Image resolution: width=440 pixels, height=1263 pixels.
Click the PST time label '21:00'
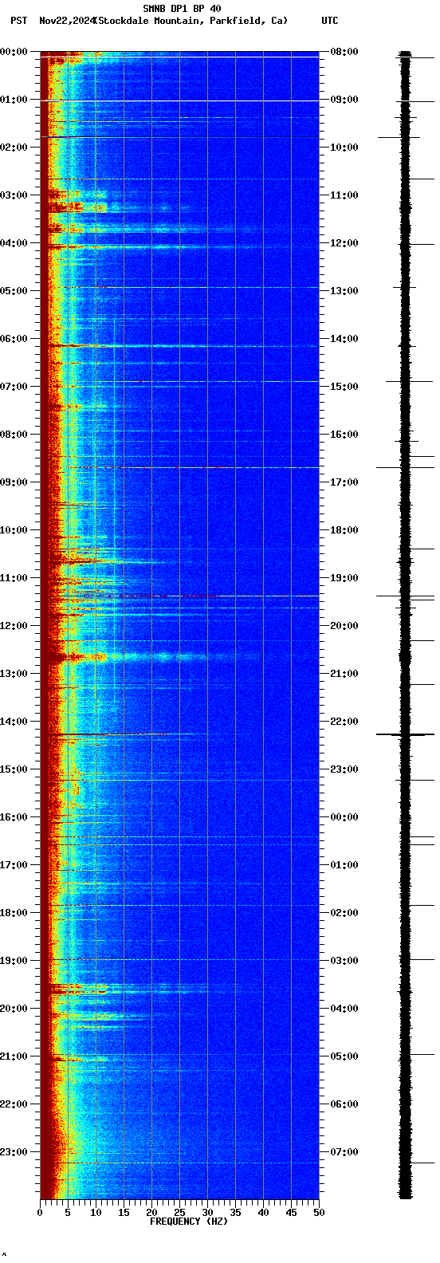coord(14,1056)
